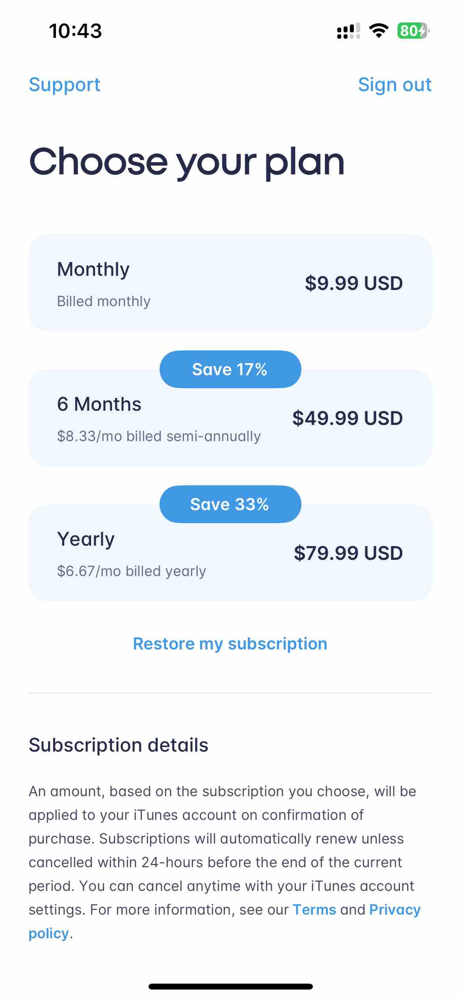Tap the 10:43 clock
461x999 pixels.
point(75,31)
